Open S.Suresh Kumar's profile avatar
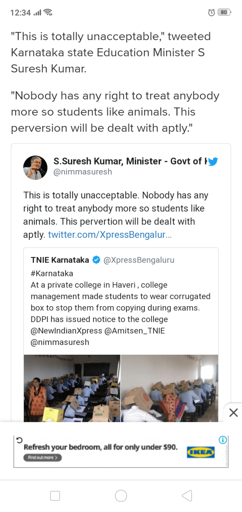This screenshot has width=242, height=512. [x=35, y=167]
